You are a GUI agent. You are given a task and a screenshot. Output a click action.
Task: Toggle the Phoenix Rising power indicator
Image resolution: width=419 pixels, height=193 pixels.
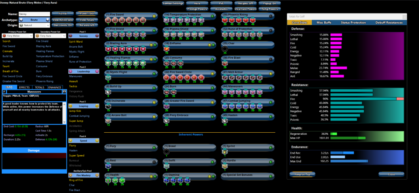tap(271, 16)
